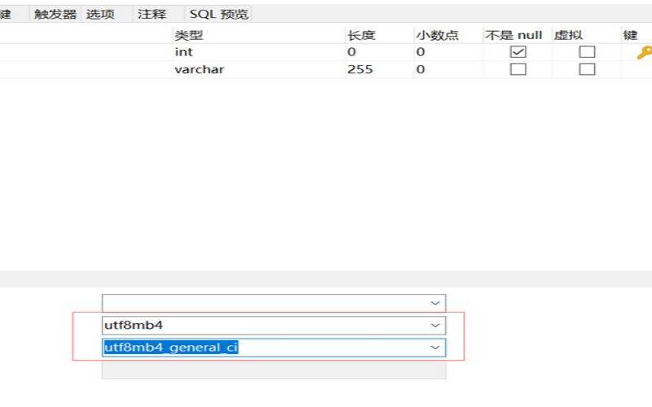The width and height of the screenshot is (652, 407).
Task: Click the length 0 cell of int row
Action: click(379, 52)
